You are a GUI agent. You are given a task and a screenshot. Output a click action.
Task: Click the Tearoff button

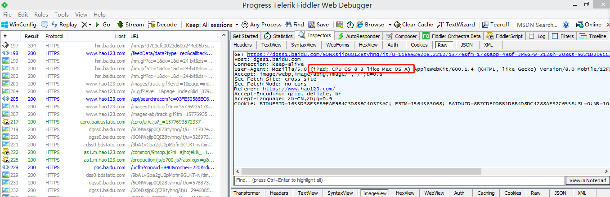[x=495, y=25]
